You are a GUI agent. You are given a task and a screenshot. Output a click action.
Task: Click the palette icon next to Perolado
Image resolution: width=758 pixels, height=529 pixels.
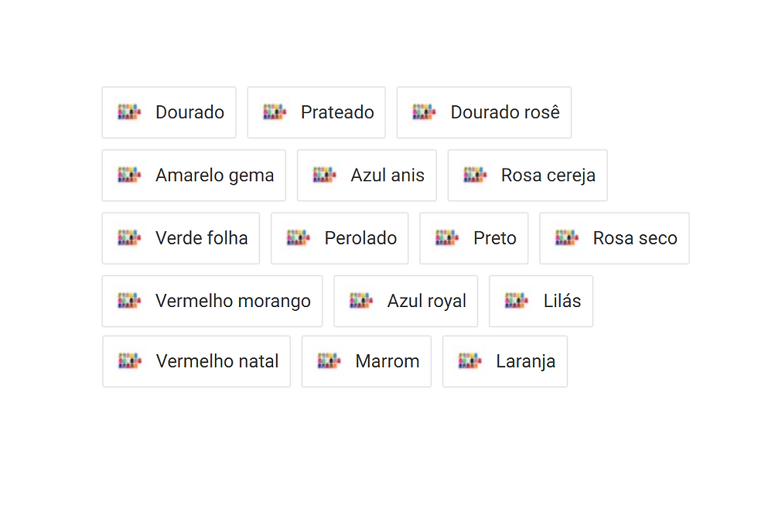coord(299,238)
